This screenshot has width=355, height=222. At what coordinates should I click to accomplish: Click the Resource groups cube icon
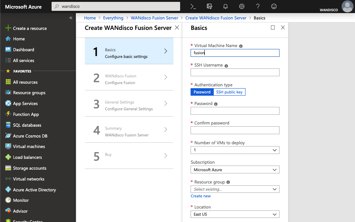(8, 92)
